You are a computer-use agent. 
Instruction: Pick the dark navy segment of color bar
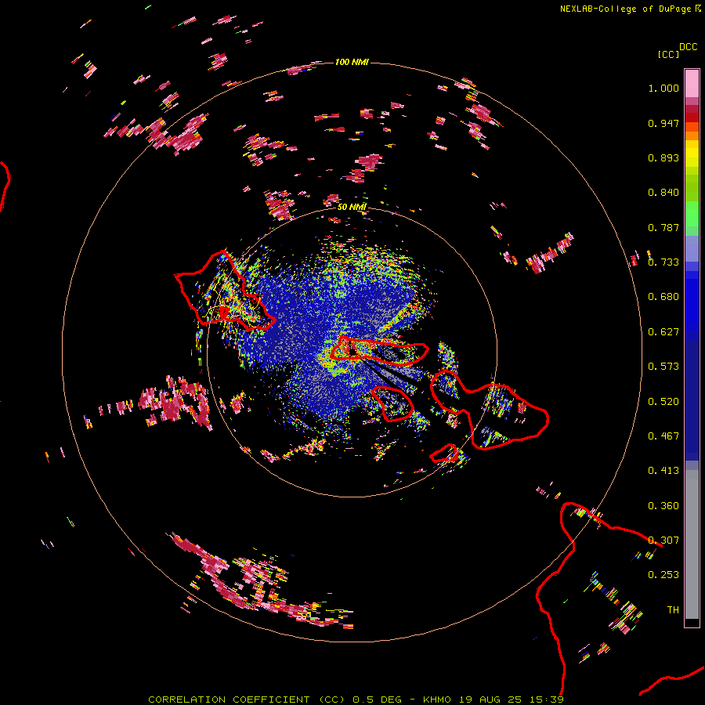(x=692, y=400)
